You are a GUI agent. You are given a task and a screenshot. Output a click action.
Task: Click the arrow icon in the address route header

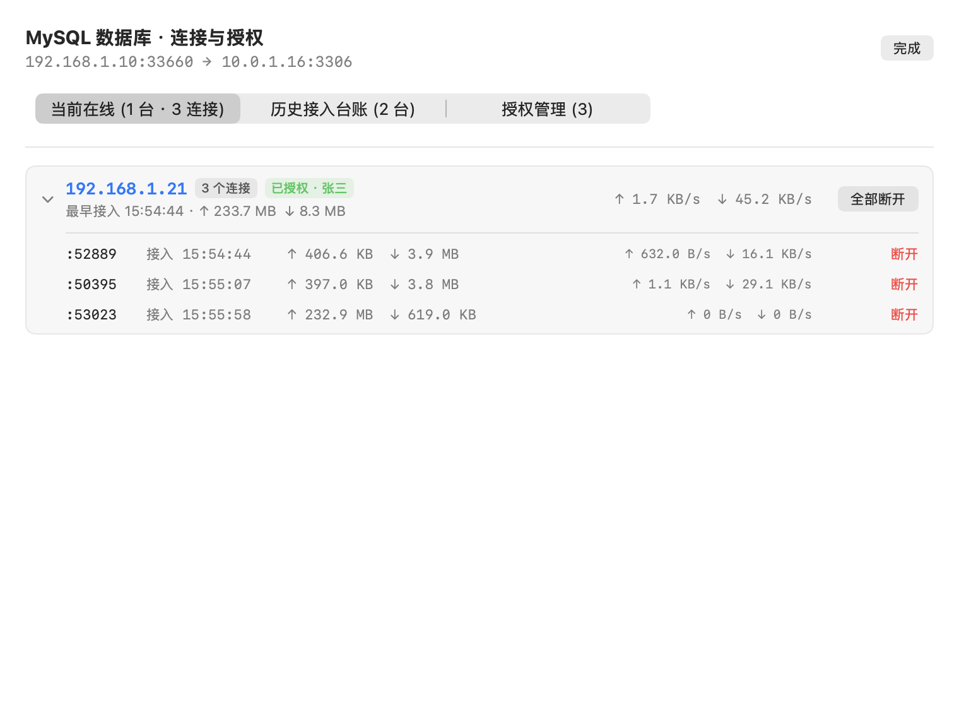tap(207, 62)
